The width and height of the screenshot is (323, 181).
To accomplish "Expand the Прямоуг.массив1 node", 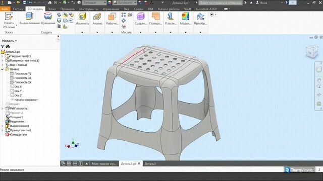I will point(2,130).
